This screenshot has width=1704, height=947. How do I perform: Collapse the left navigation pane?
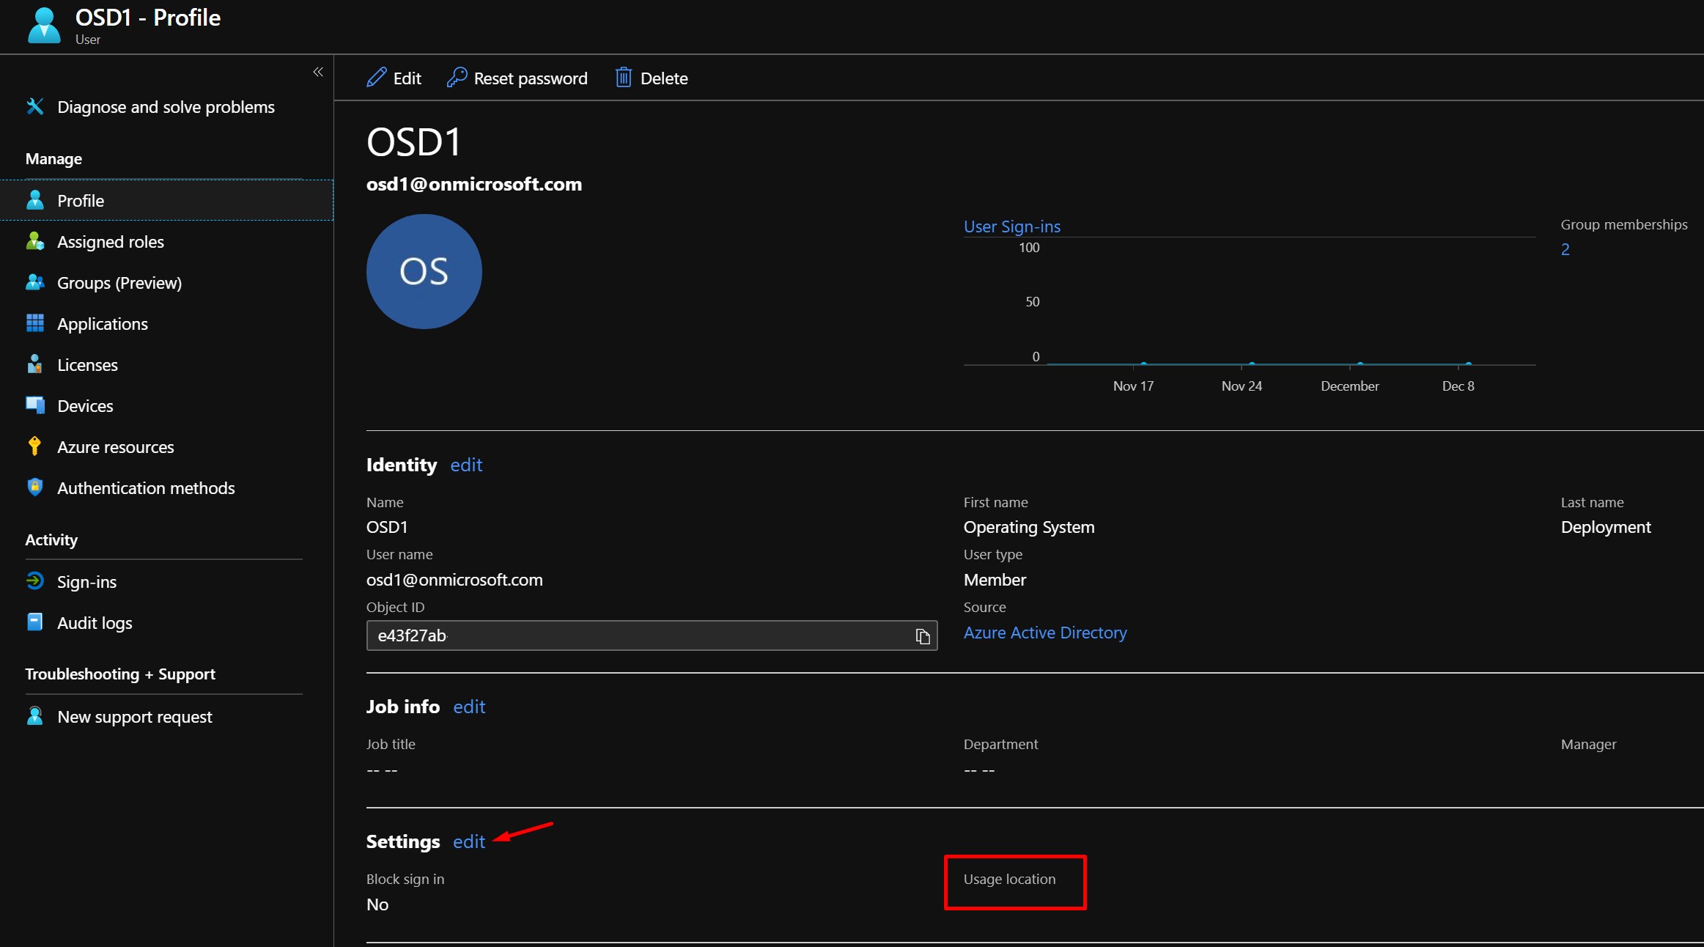coord(319,72)
